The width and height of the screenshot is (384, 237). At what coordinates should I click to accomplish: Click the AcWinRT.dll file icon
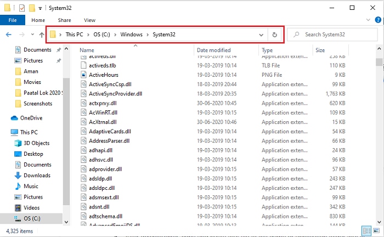(x=83, y=112)
